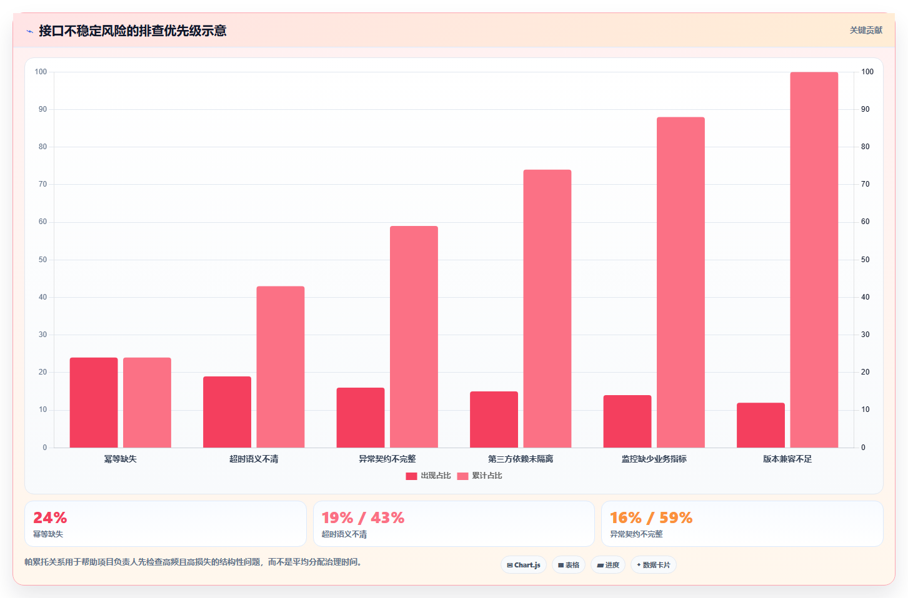Open the 24% 幂等缺失 data card
Screen dimensions: 908x598
point(166,524)
